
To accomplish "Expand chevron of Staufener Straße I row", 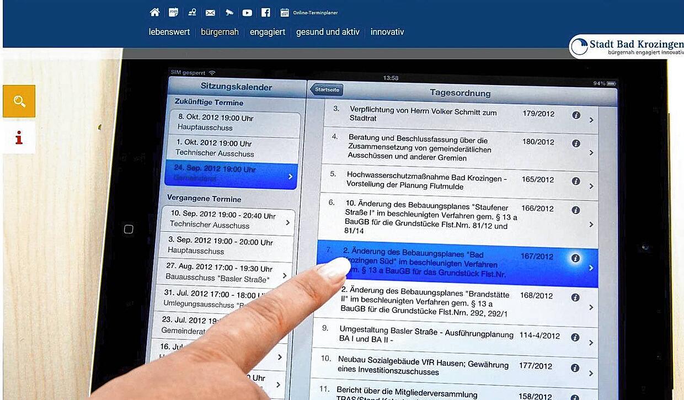I will 591,225.
